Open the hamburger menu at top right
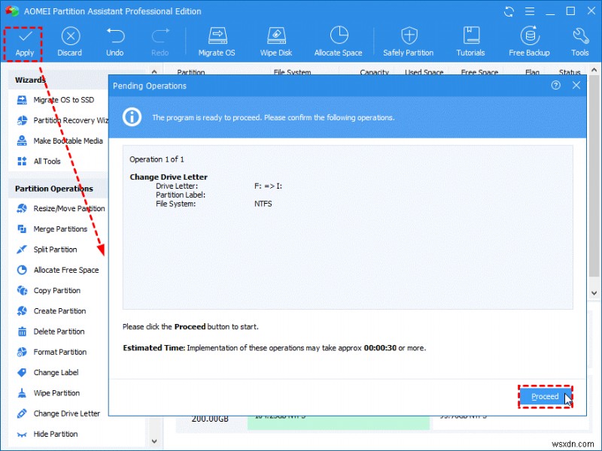602x451 pixels. click(x=530, y=11)
